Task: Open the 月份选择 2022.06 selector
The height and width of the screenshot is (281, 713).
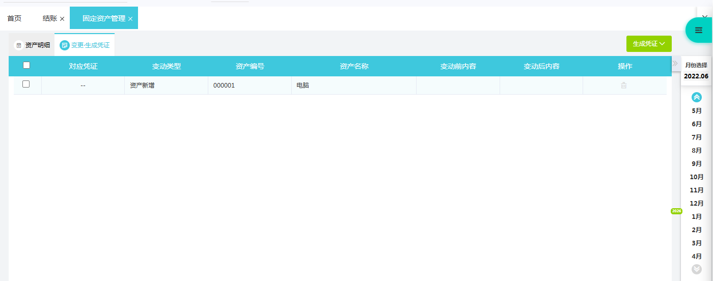Action: (696, 71)
